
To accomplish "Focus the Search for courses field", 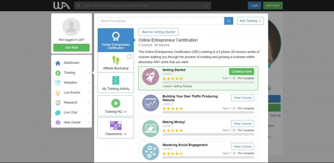I will point(161,21).
